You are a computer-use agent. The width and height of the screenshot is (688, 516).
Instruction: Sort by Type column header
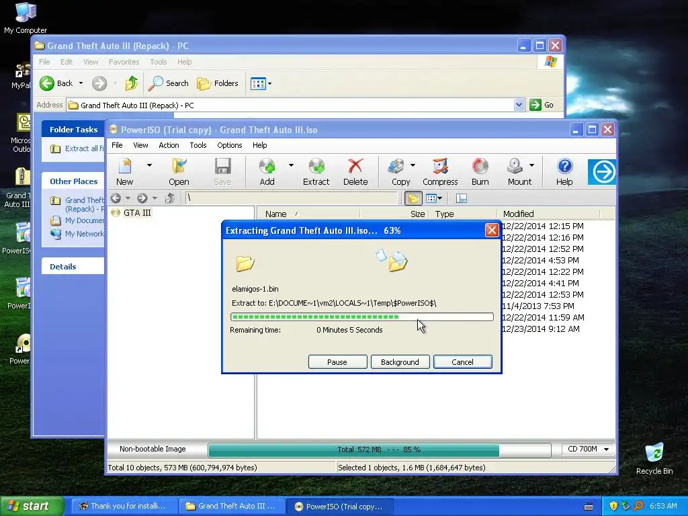pos(462,214)
